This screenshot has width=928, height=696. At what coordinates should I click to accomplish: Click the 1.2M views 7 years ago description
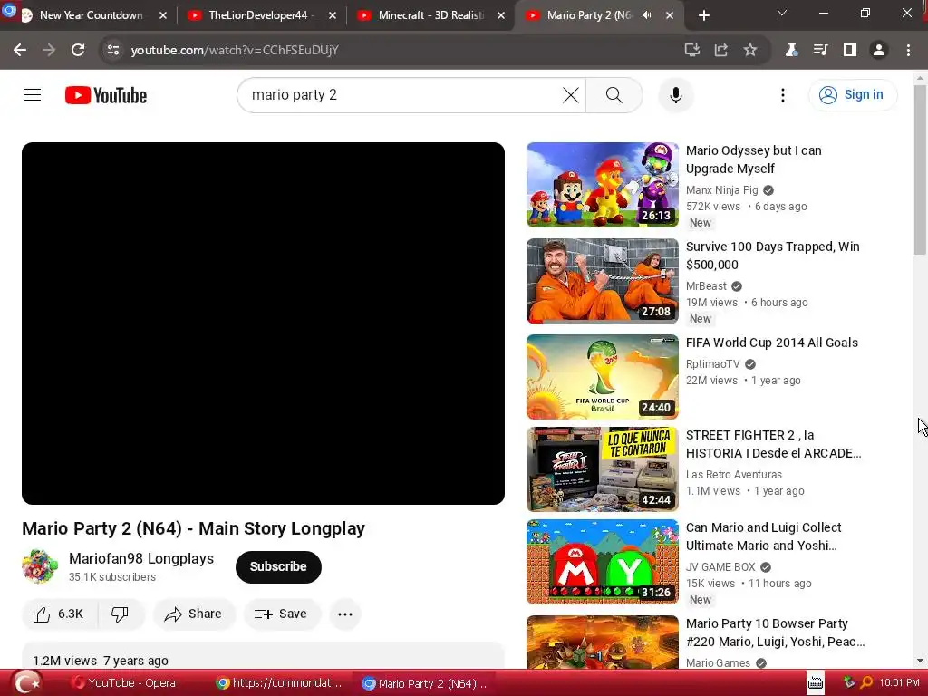pos(101,661)
